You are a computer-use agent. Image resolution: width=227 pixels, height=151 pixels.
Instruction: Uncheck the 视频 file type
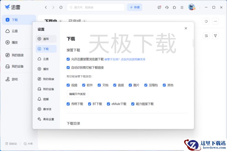click(68, 85)
